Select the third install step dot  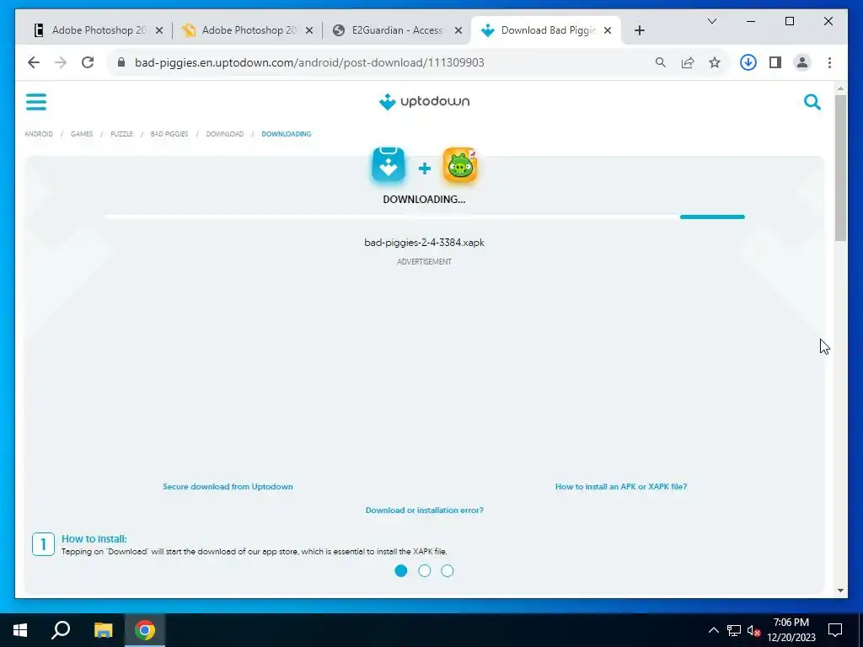tap(448, 571)
